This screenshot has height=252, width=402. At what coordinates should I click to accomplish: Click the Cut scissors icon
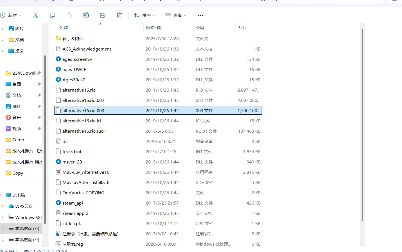36,15
